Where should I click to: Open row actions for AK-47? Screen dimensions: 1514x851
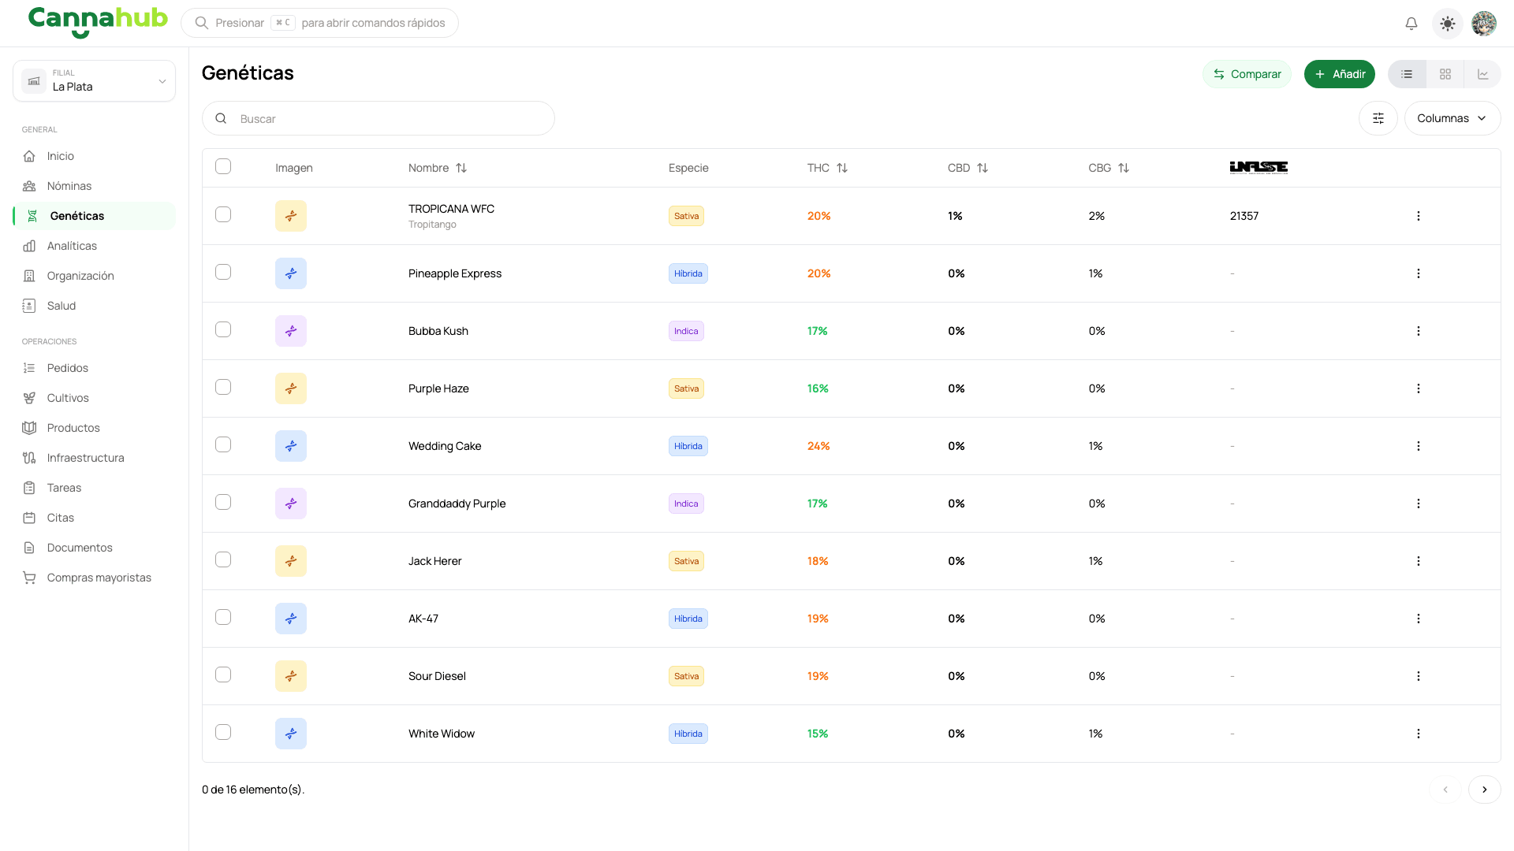pos(1419,619)
